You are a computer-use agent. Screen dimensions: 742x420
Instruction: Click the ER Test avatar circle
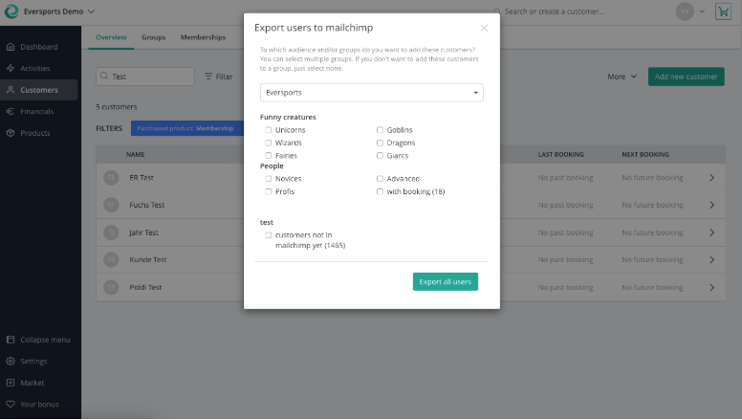pyautogui.click(x=111, y=178)
